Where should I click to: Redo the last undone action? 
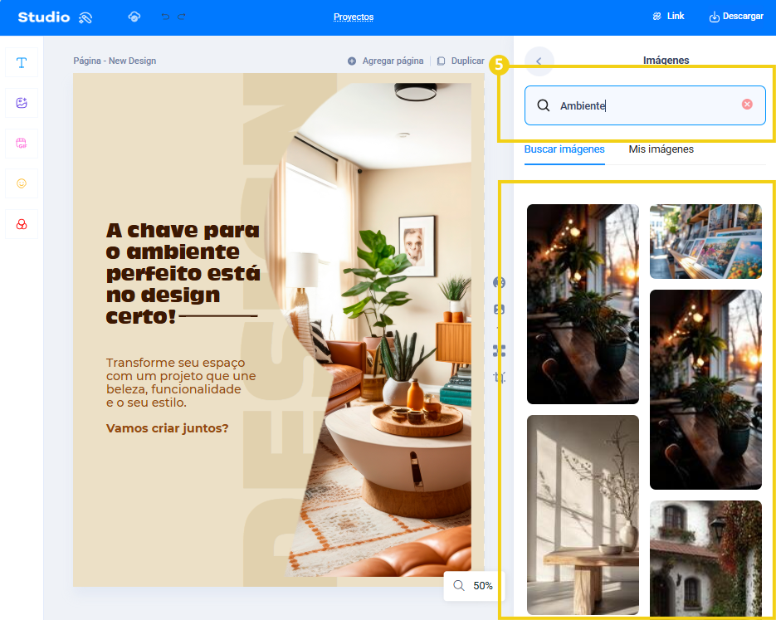(182, 17)
